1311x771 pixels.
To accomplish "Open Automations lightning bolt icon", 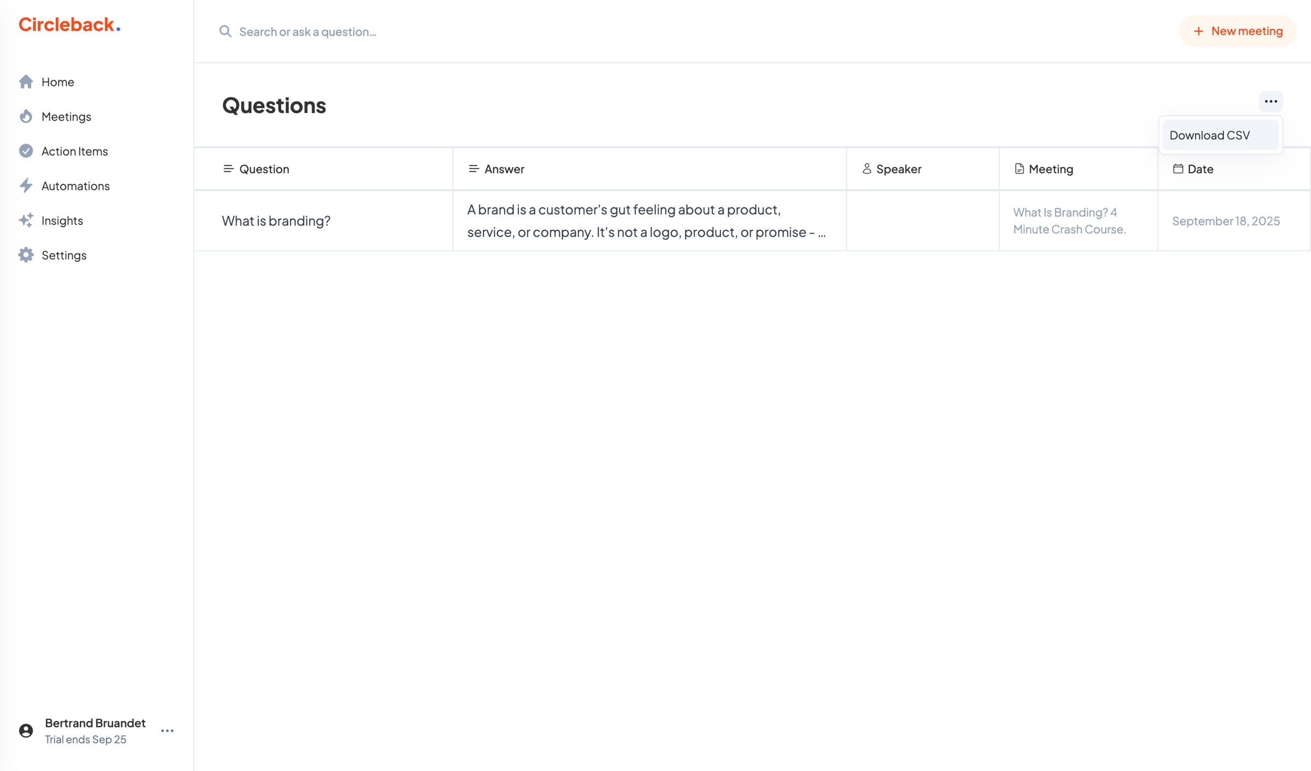I will pyautogui.click(x=26, y=186).
